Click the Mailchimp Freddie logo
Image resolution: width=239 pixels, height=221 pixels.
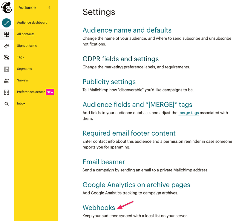(6, 7)
